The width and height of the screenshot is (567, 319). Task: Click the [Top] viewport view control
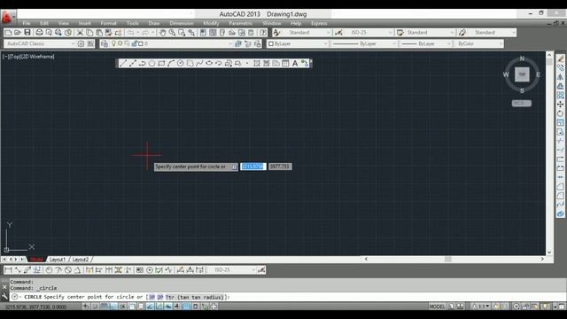16,57
